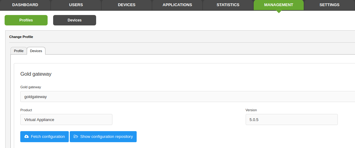
Task: Switch to Devices in the top navigation bar
Action: click(127, 5)
